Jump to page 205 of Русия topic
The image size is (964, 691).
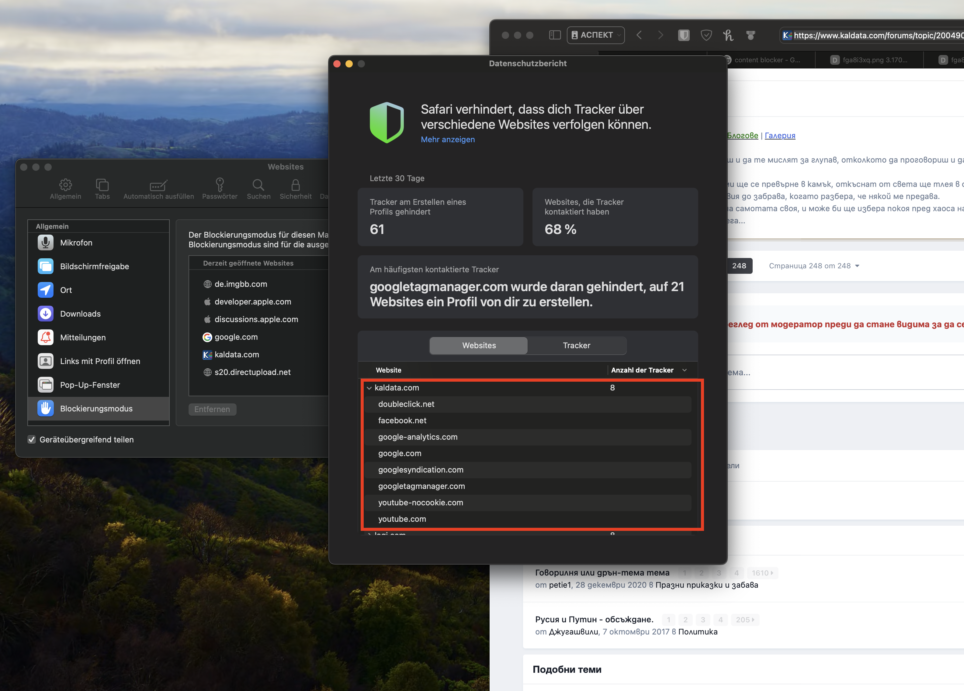point(745,620)
